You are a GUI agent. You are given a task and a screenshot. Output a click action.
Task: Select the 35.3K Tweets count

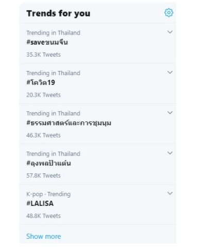pyautogui.click(x=43, y=55)
